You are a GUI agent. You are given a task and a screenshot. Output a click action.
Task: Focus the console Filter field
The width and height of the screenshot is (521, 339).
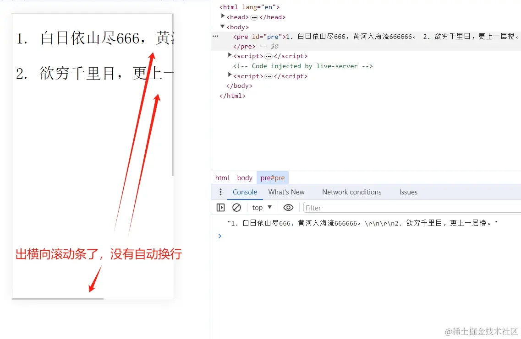pos(412,208)
